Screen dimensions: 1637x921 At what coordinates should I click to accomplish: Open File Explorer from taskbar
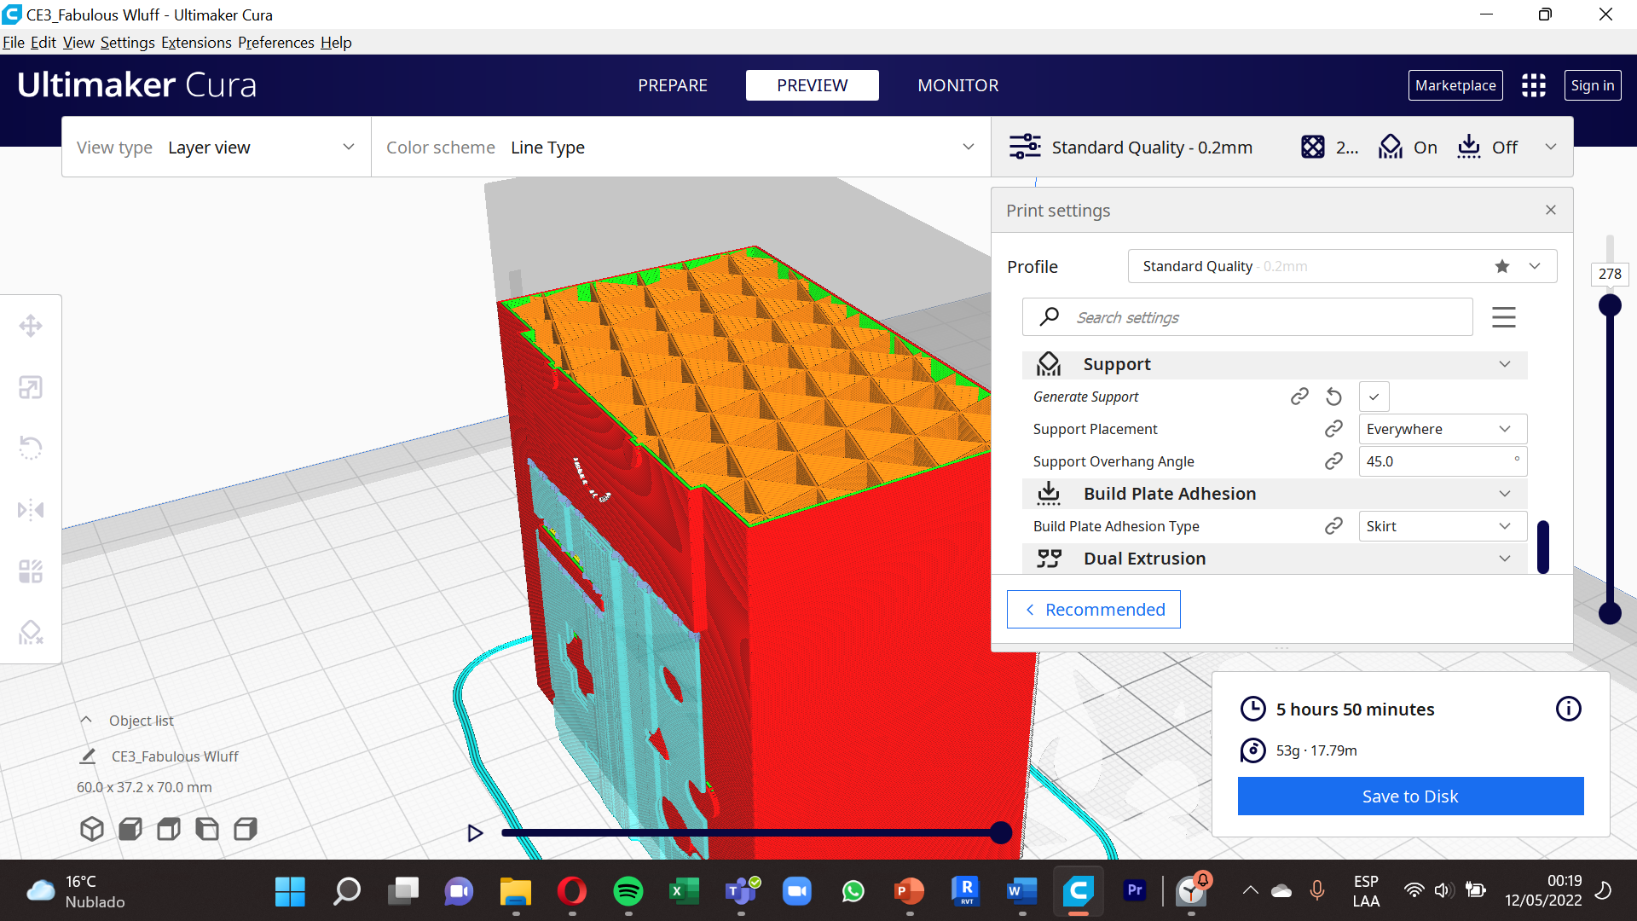(515, 891)
